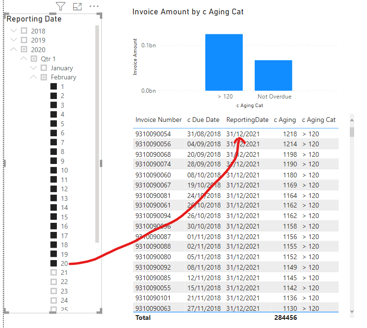This screenshot has width=367, height=328.
Task: Uncheck day 1 in February
Action: click(x=54, y=87)
